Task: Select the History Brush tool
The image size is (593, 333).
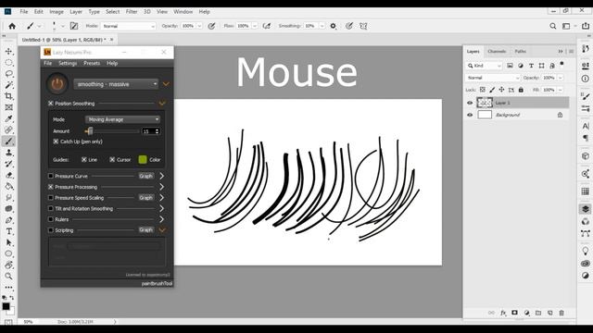Action: click(8, 164)
